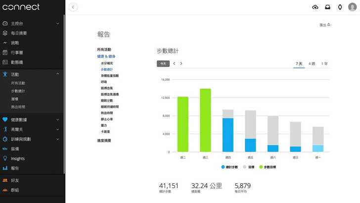Click the watch device icon
This screenshot has height=203, width=360.
click(340, 7)
